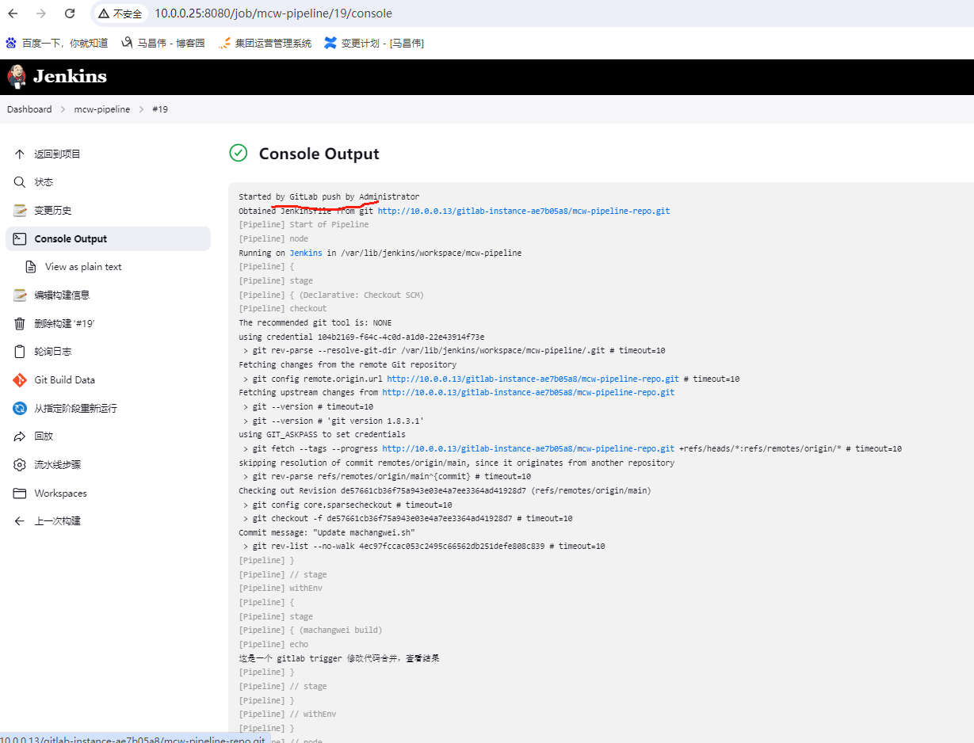
Task: Click the '[Pipeline] Start of Pipeline' line
Action: point(304,224)
